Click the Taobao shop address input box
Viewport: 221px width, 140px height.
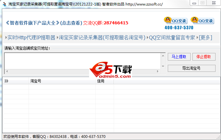(x=83, y=61)
